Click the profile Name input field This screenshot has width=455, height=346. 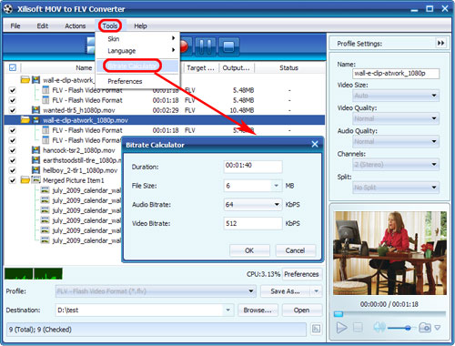[396, 73]
